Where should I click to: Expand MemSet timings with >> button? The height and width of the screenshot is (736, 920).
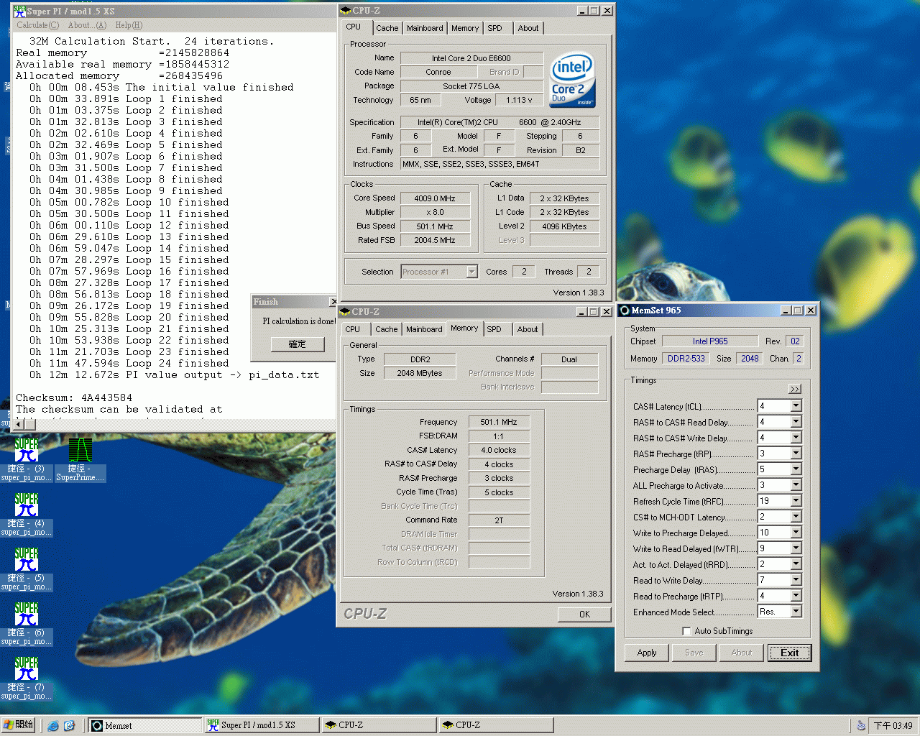(794, 389)
